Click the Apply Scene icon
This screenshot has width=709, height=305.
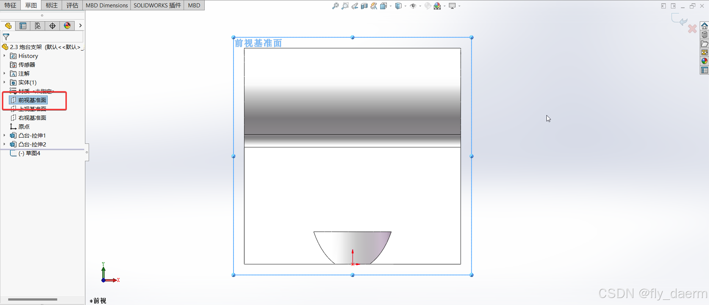437,6
